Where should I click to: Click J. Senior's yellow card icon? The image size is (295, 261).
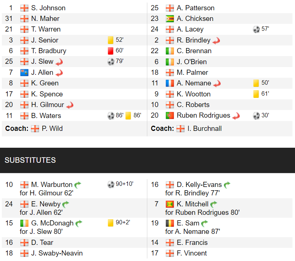coord(111,40)
